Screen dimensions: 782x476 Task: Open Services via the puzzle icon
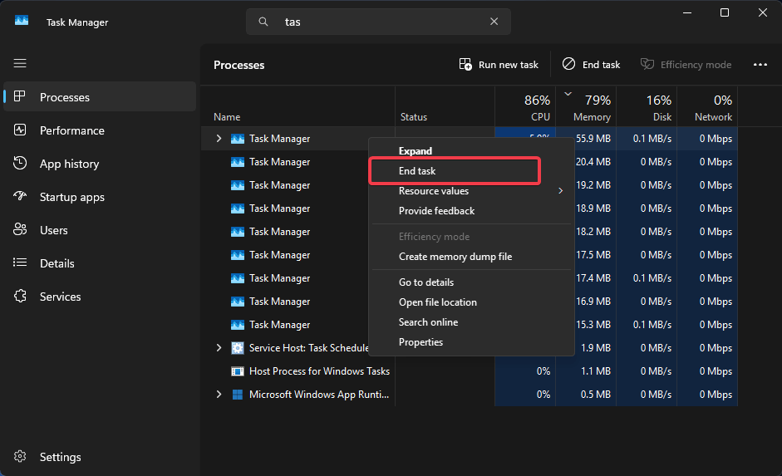pos(21,297)
